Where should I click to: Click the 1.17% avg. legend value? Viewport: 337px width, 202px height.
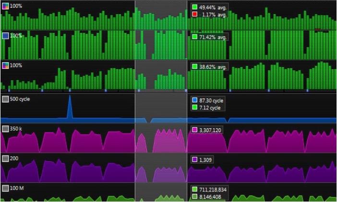pos(214,15)
